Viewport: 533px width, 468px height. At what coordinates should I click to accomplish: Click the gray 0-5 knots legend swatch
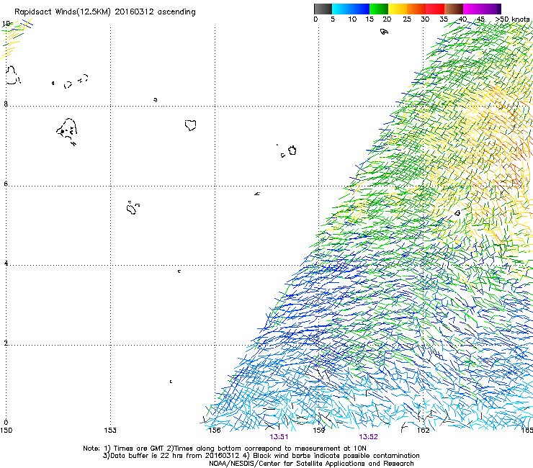(x=323, y=9)
